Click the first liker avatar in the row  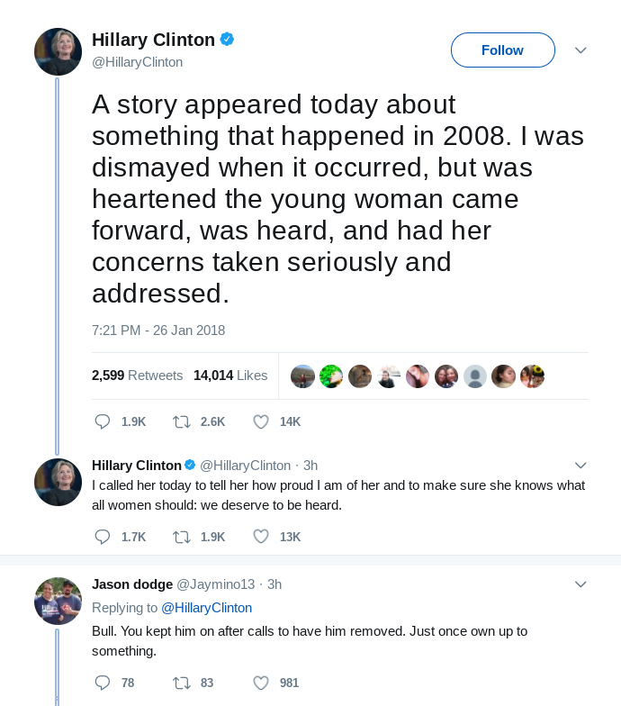click(x=303, y=376)
